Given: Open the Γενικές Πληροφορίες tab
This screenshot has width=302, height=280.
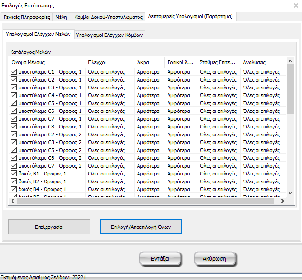Looking at the screenshot, I should [27, 17].
